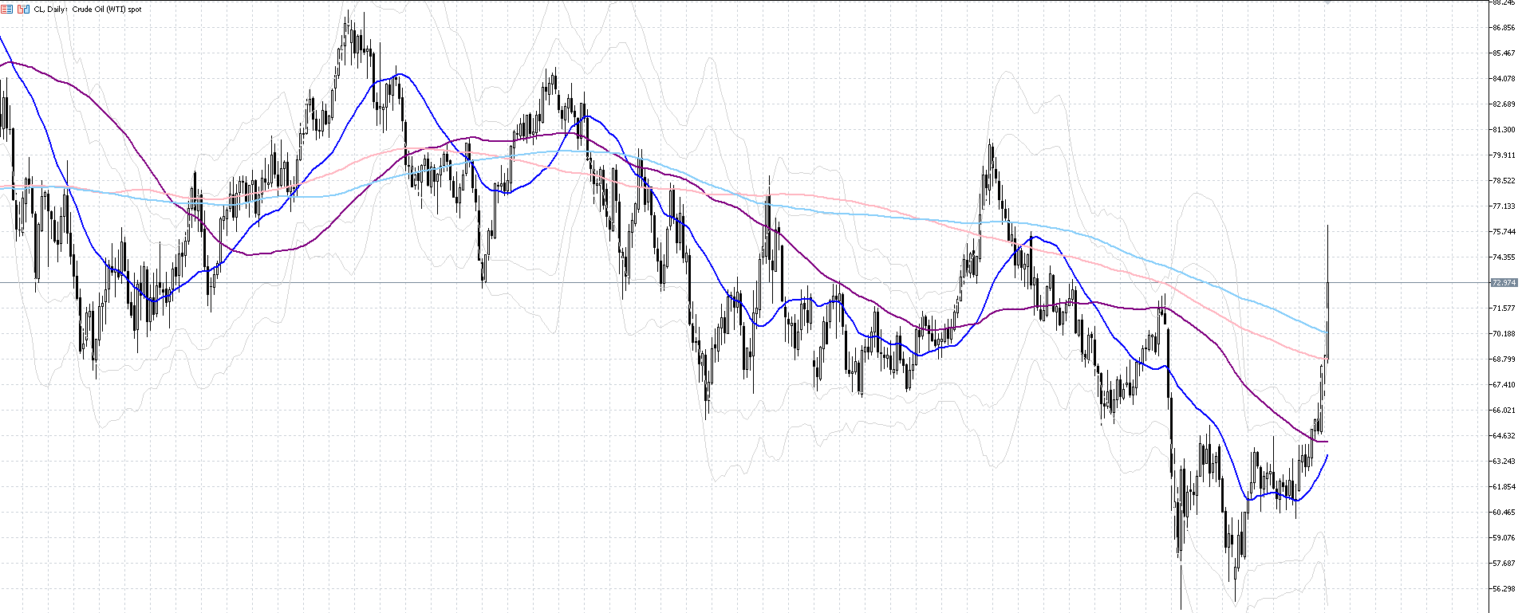Image resolution: width=1526 pixels, height=613 pixels.
Task: Select the 77.133 price axis label
Action: point(1504,206)
